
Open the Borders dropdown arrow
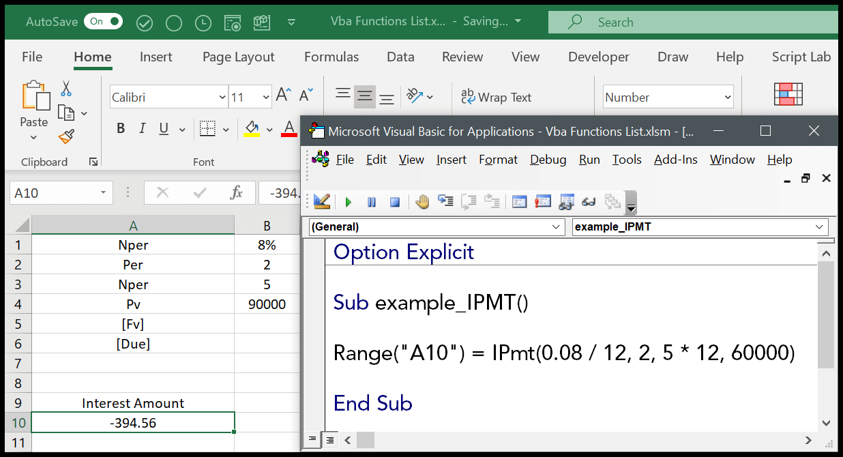point(226,129)
